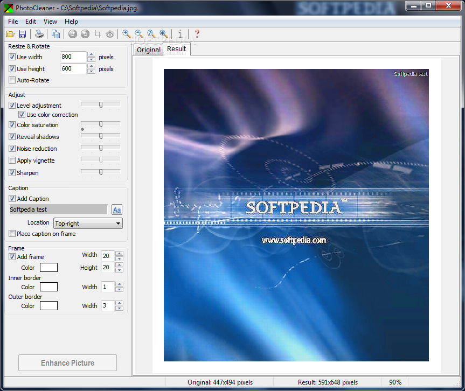The height and width of the screenshot is (391, 465).
Task: Toggle the Color saturation checkbox
Action: click(12, 125)
